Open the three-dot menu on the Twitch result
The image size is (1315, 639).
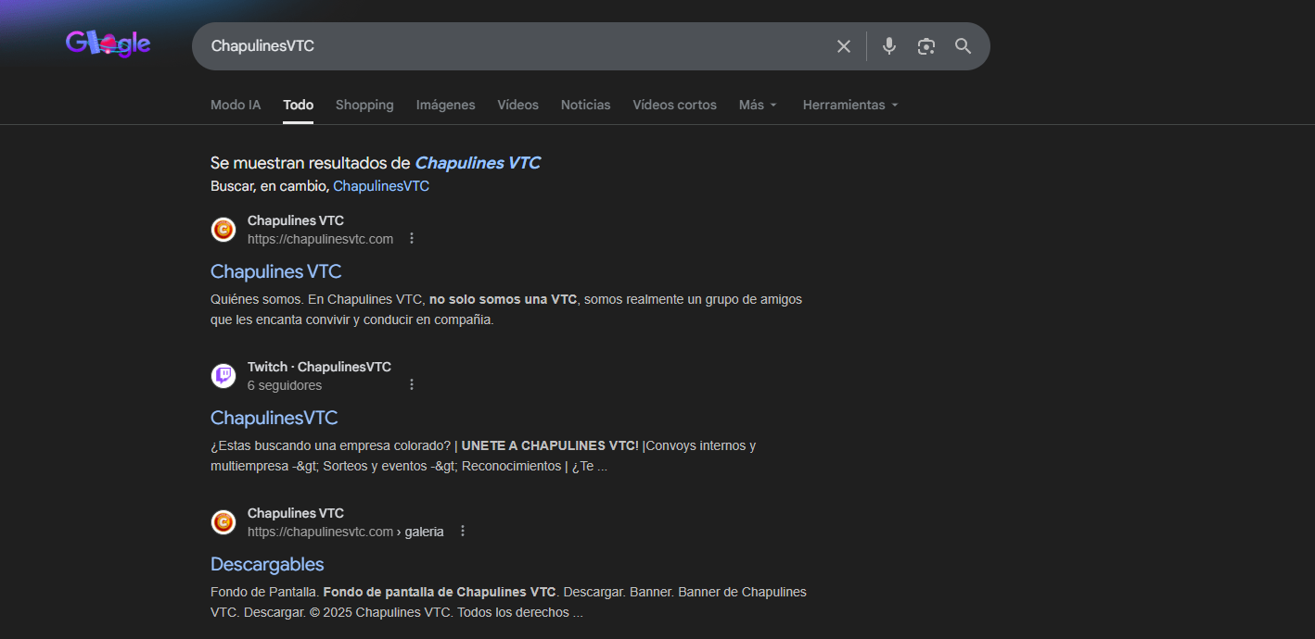coord(412,383)
